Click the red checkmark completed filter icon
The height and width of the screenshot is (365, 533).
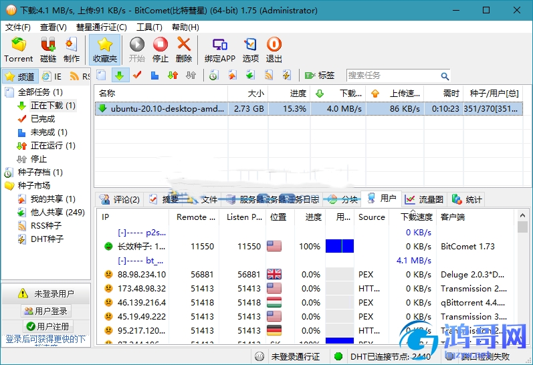(x=137, y=75)
